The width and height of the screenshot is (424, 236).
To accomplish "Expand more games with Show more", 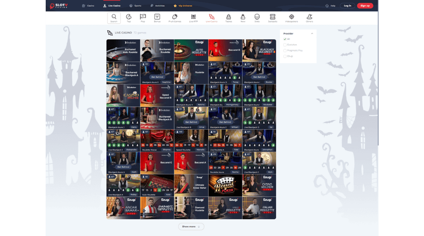I will click(191, 227).
